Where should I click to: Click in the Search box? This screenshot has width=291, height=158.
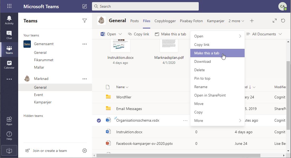click(x=145, y=6)
